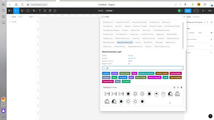Open browser history clock icon in sidebar

coord(3,11)
